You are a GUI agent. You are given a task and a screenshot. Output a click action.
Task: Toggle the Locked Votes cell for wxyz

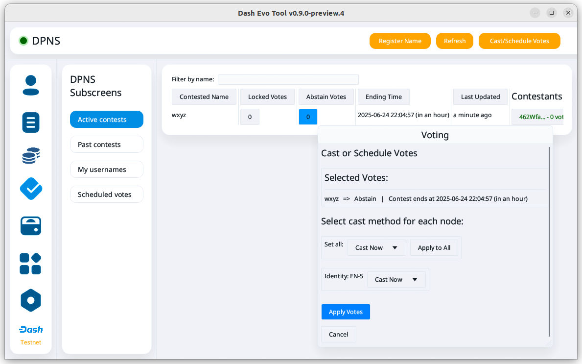pyautogui.click(x=250, y=117)
